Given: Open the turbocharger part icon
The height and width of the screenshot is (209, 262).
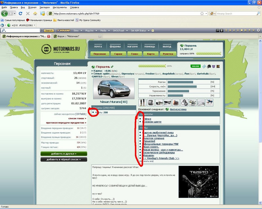Looking at the screenshot, I should (x=193, y=103).
